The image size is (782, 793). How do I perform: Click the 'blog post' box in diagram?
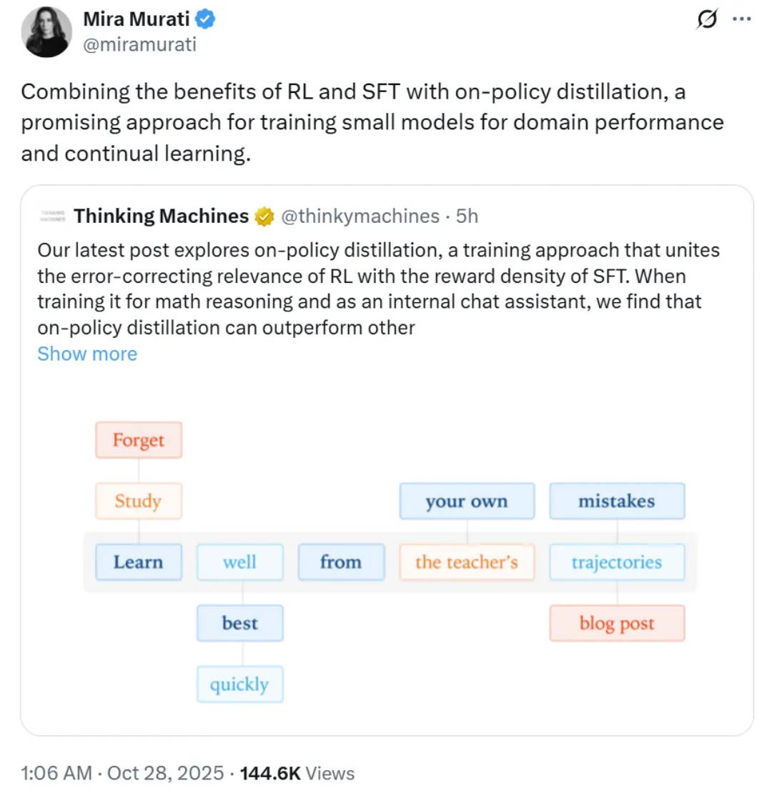click(x=617, y=623)
